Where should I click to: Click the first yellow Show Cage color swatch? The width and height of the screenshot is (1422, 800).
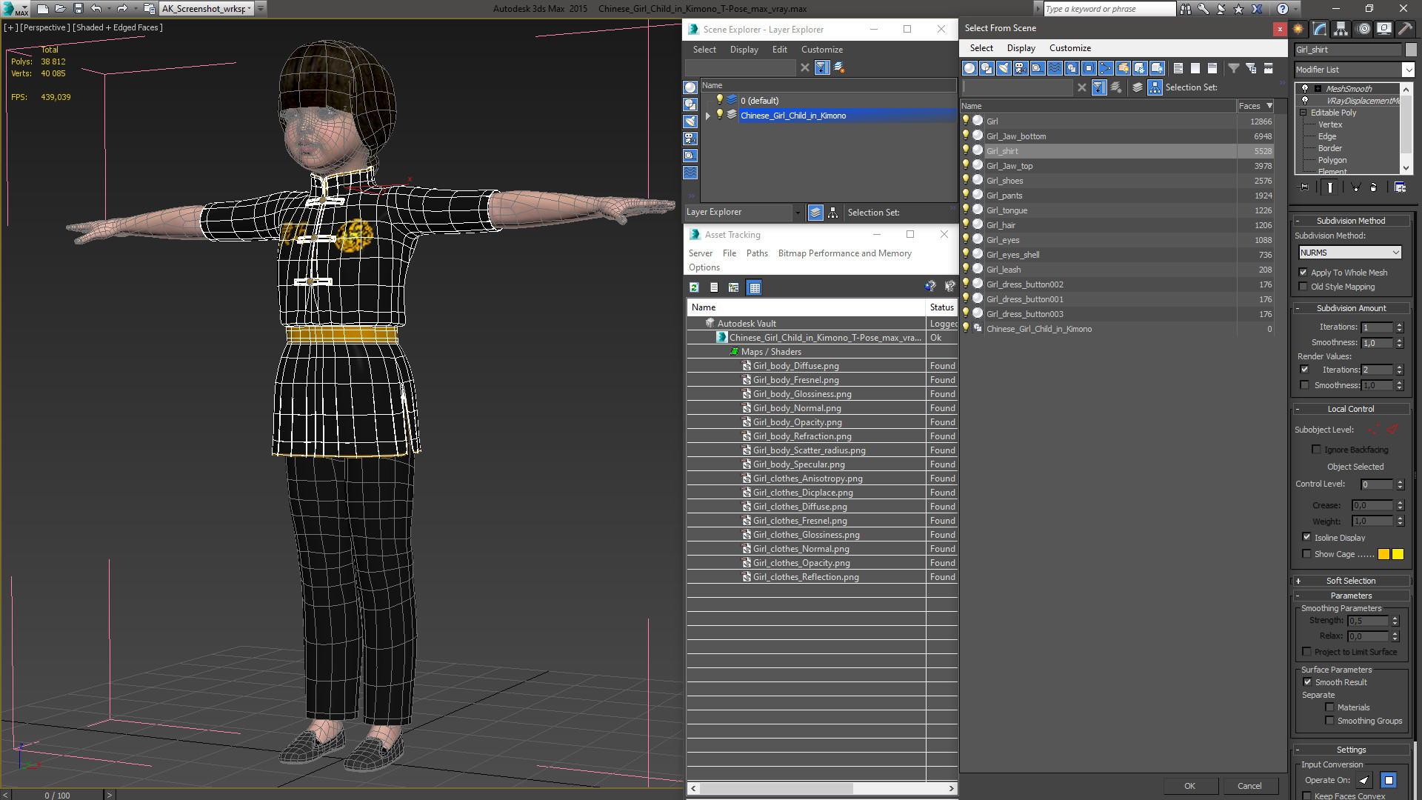(1383, 554)
